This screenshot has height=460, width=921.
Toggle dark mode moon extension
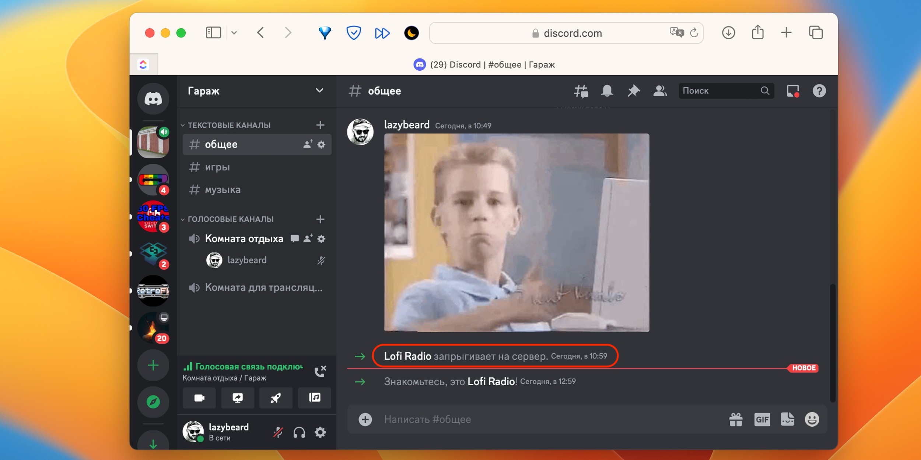click(411, 33)
